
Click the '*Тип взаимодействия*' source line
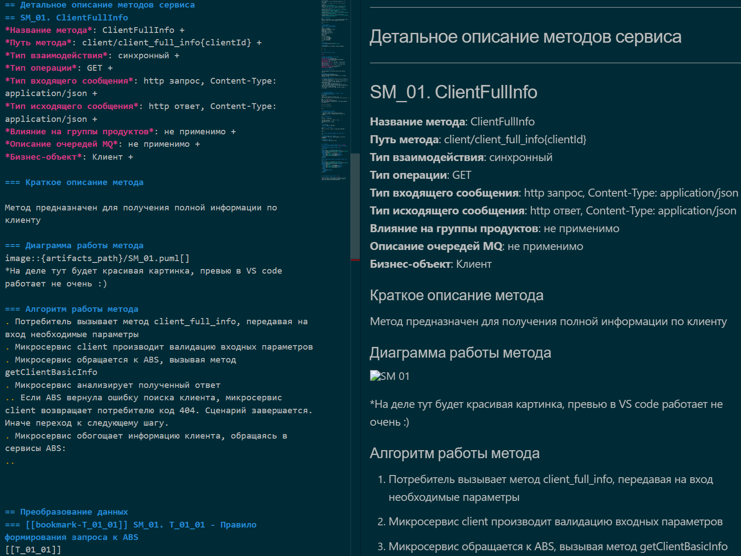[92, 56]
